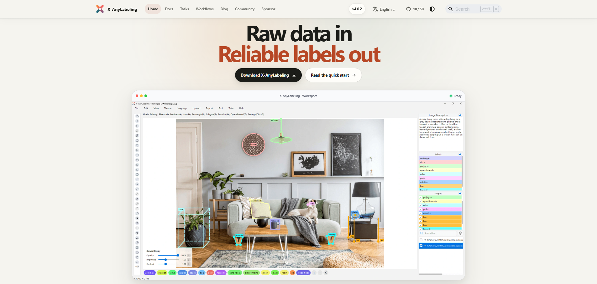597x284 pixels.
Task: Open the Train menu
Action: pyautogui.click(x=231, y=109)
